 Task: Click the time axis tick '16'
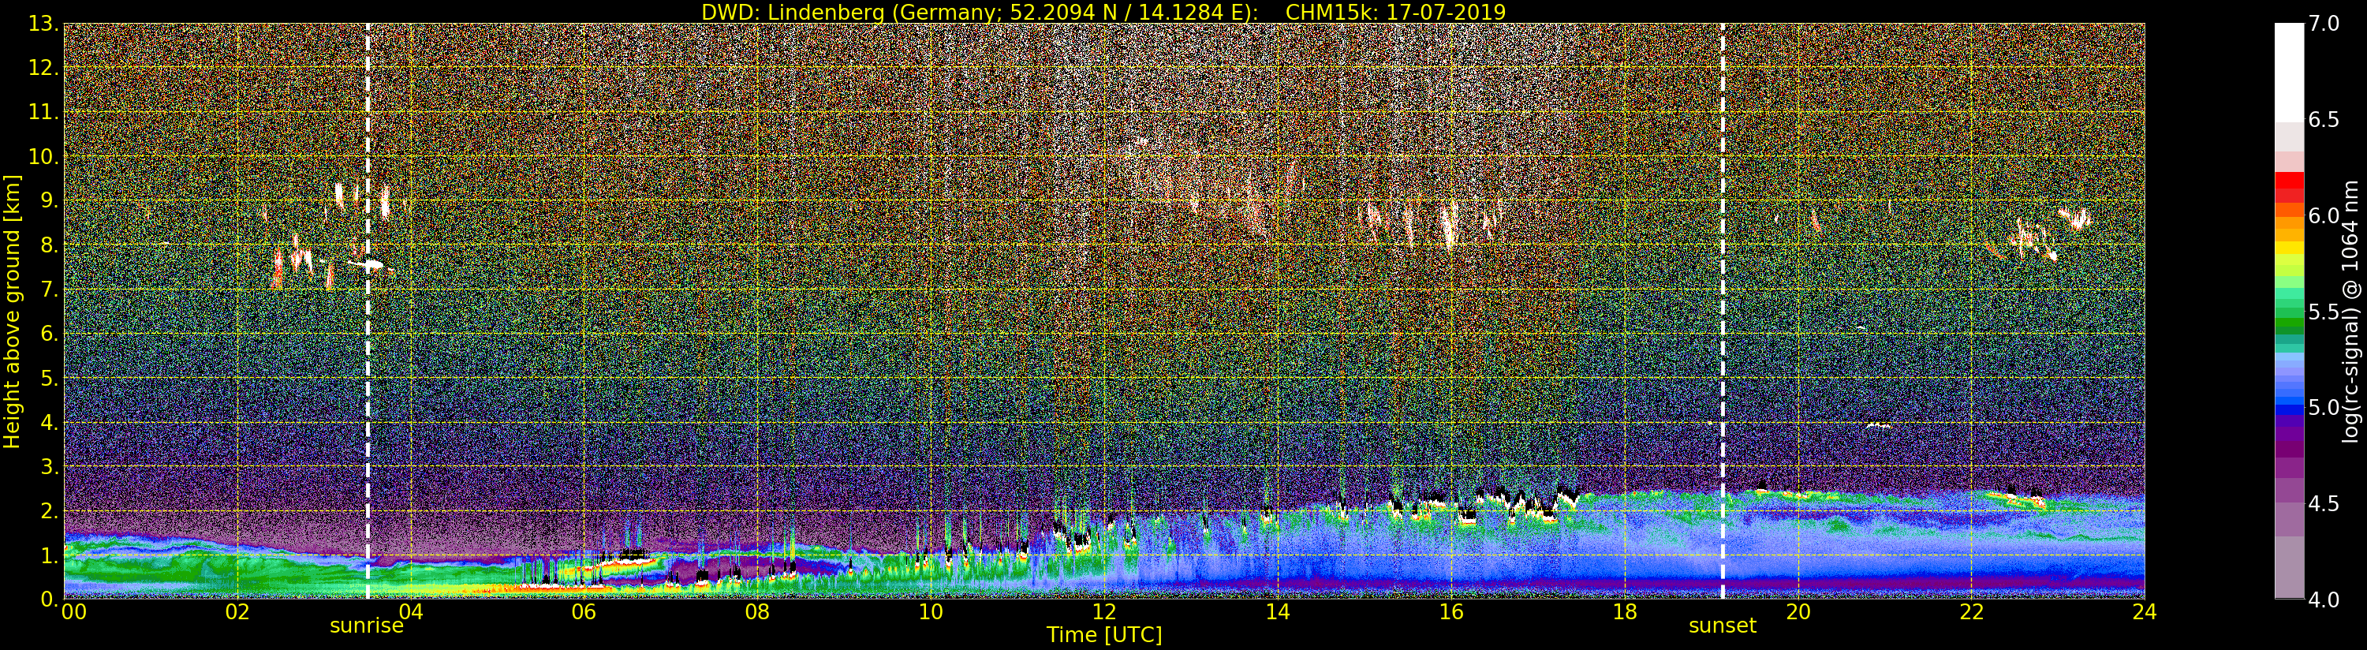[1451, 611]
